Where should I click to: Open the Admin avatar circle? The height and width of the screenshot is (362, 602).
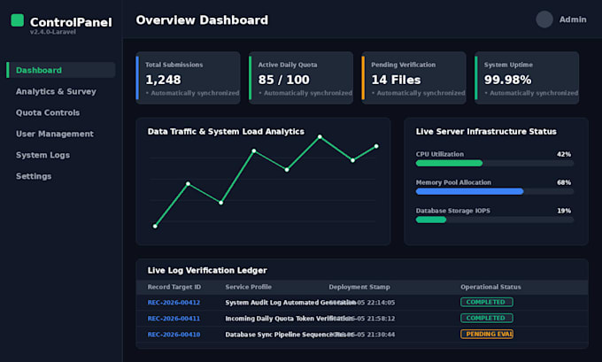point(544,19)
